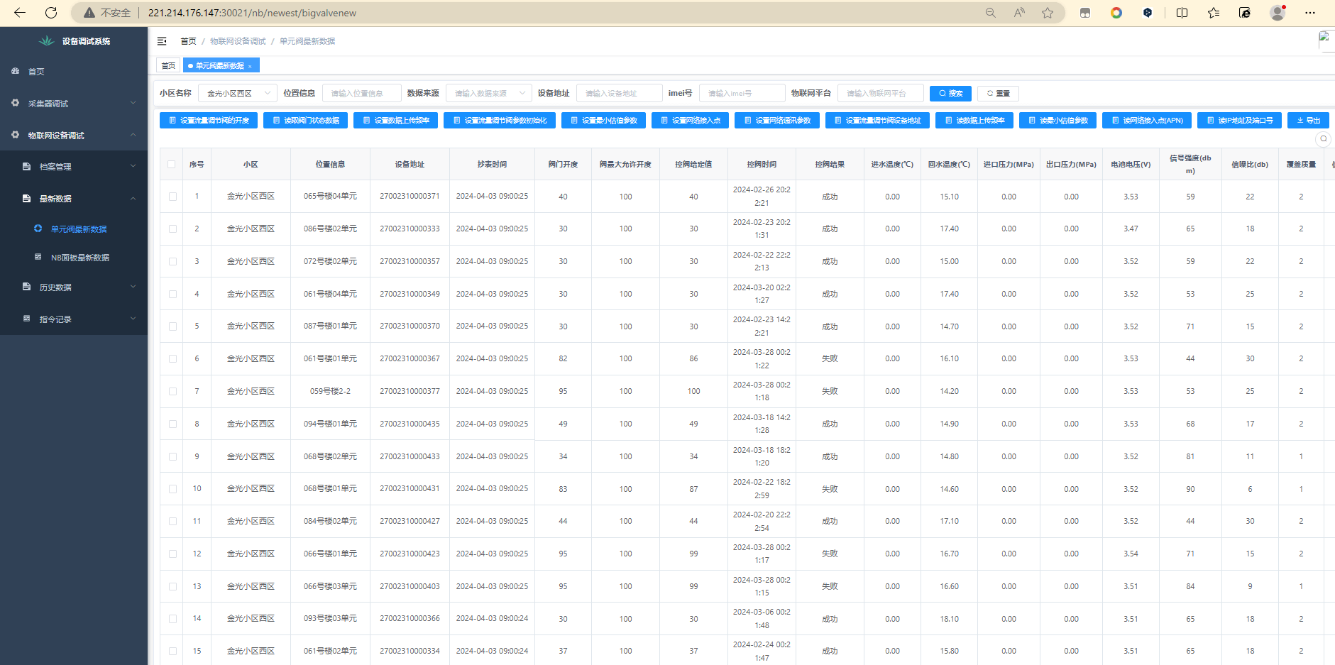Click the 导出 export button
The width and height of the screenshot is (1335, 665).
point(1308,121)
